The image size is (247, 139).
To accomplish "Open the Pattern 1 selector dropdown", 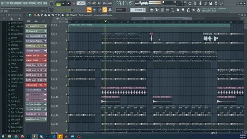I will [138, 10].
